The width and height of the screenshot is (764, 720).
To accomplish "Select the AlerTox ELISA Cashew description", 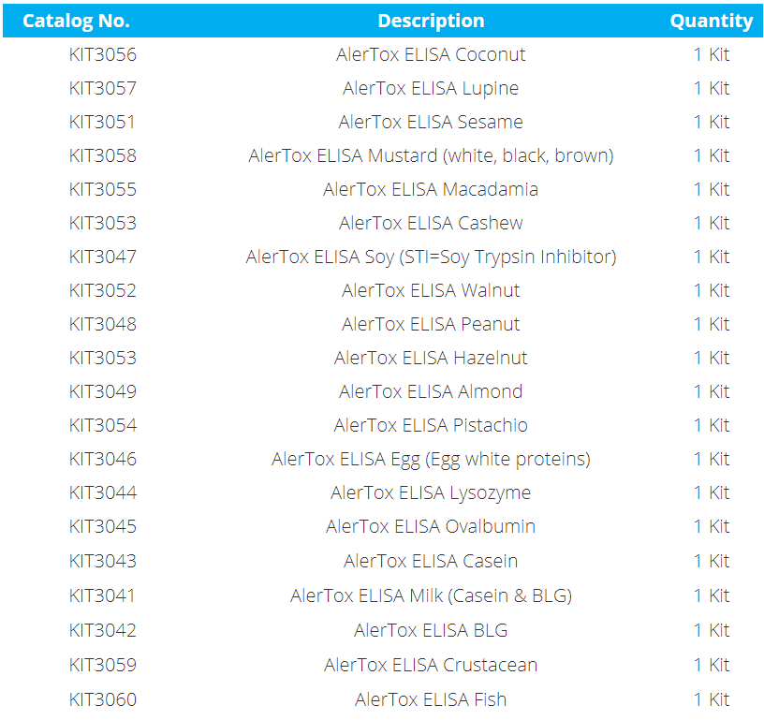I will click(x=431, y=223).
